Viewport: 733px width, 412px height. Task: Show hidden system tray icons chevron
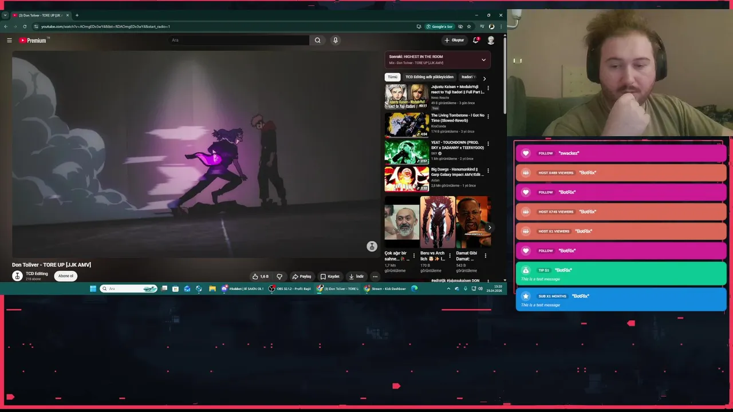pyautogui.click(x=448, y=288)
